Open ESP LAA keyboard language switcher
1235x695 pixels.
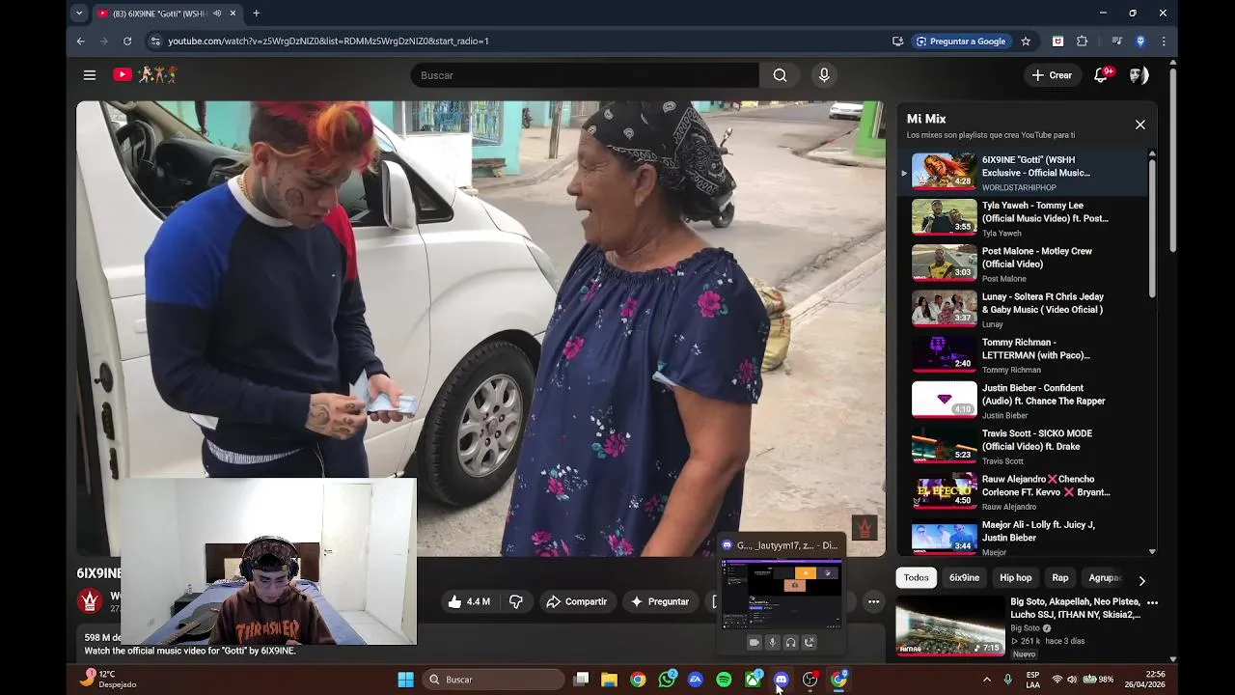click(x=1032, y=680)
